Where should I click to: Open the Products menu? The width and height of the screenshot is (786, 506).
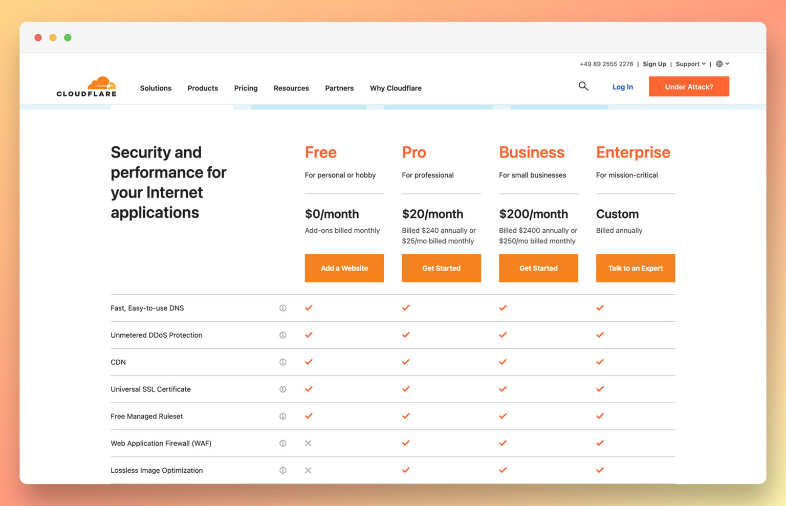[x=203, y=88]
